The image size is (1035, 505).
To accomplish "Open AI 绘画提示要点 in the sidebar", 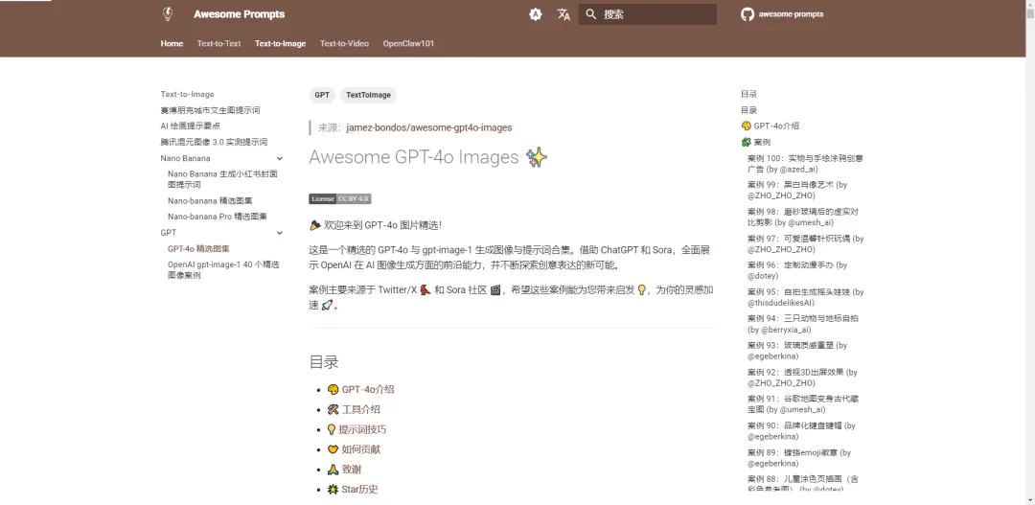I will pyautogui.click(x=190, y=126).
